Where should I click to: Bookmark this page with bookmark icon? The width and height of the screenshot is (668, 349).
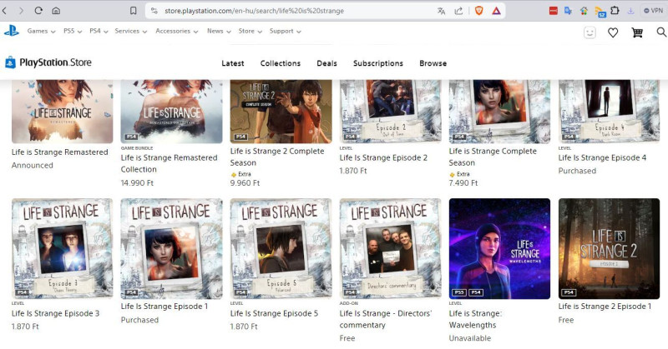coord(134,11)
